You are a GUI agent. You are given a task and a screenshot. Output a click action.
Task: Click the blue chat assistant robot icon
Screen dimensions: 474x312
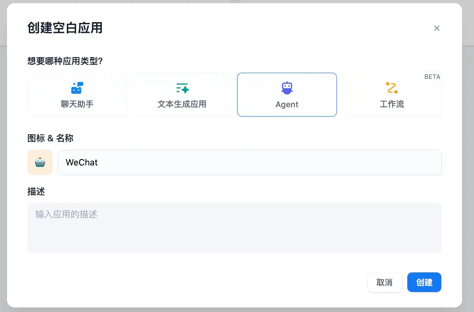77,88
